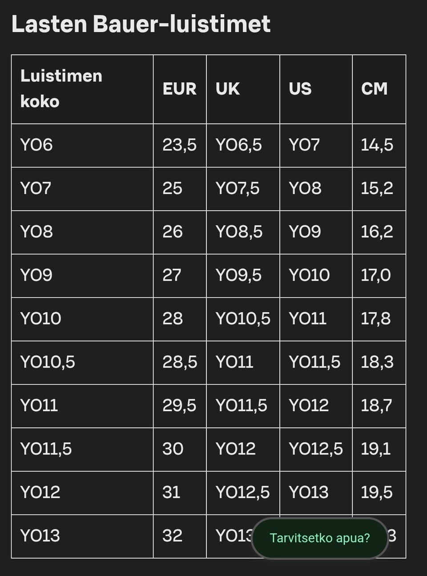The image size is (427, 576).
Task: Select the UK value YO7,5 cell
Action: point(238,188)
